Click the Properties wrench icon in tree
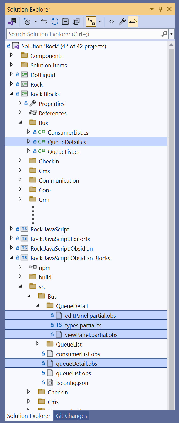Viewport: 179px width, 423px height. click(x=33, y=103)
